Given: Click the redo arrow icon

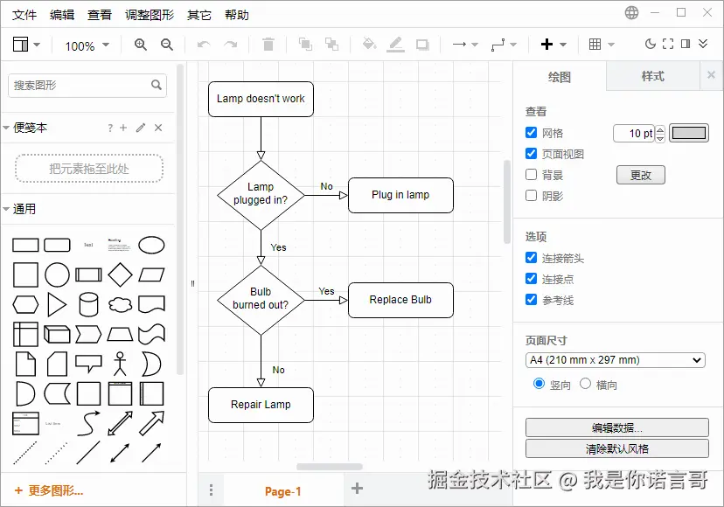Looking at the screenshot, I should pos(230,45).
